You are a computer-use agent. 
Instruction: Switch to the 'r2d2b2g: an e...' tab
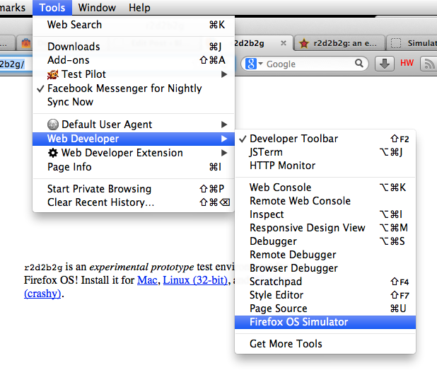pos(339,43)
